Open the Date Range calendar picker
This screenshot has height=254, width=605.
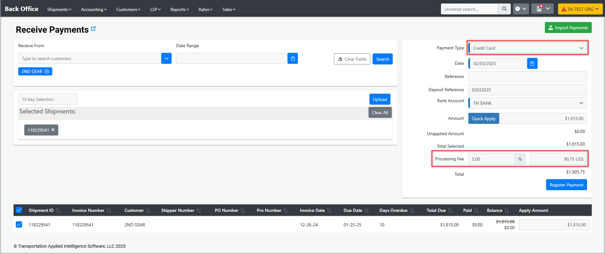click(x=293, y=59)
